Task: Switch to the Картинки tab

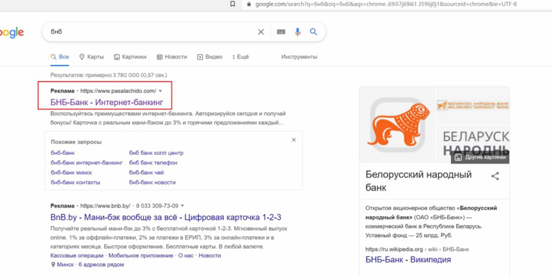Action: pos(130,57)
